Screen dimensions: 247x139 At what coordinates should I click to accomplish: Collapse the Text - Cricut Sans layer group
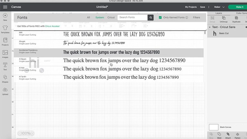pyautogui.click(x=210, y=27)
